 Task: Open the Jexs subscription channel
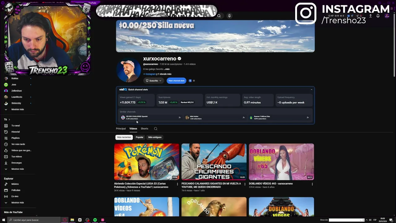(x=14, y=85)
